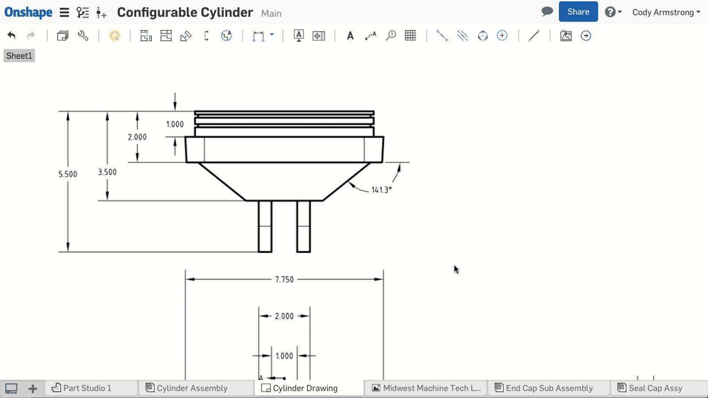The width and height of the screenshot is (708, 398).
Task: Select the Insert view tool
Action: click(146, 36)
